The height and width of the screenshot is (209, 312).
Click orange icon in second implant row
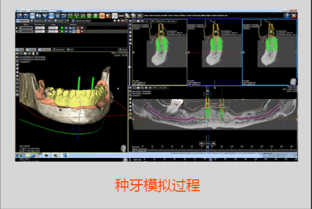[78, 31]
